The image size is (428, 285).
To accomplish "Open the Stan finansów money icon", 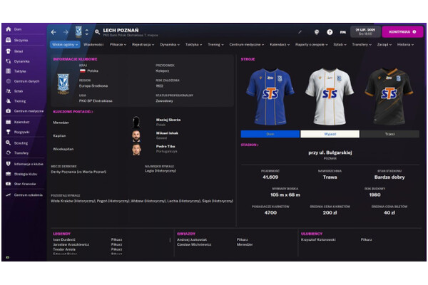I will tap(8, 184).
